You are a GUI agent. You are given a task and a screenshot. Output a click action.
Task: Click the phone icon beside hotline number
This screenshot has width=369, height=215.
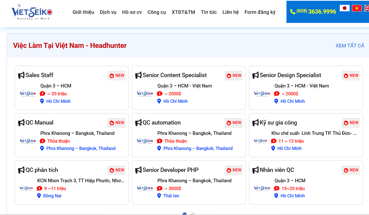[293, 12]
